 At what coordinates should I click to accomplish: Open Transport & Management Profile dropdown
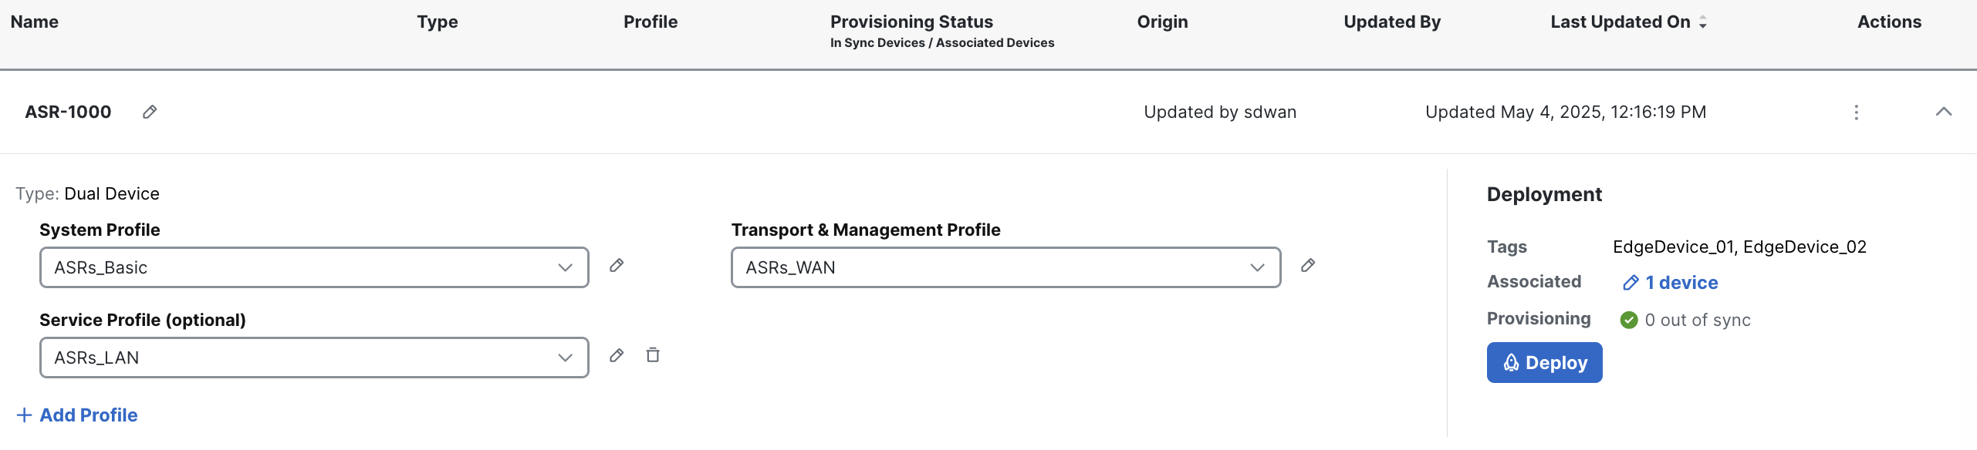pos(1005,267)
